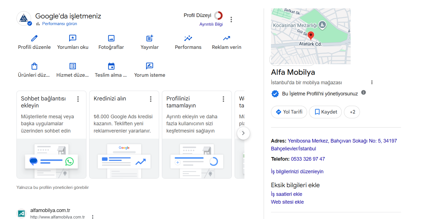Open Ayrıntılı Bilgi link
Viewport: 441px width, 219px height.
(x=211, y=24)
